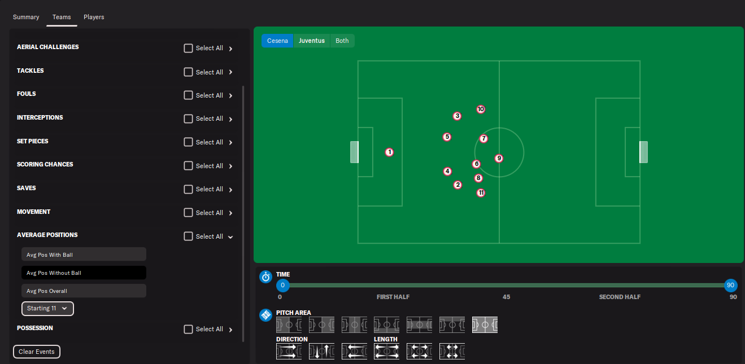Expand the Scoring Chances section chevron

tap(230, 166)
